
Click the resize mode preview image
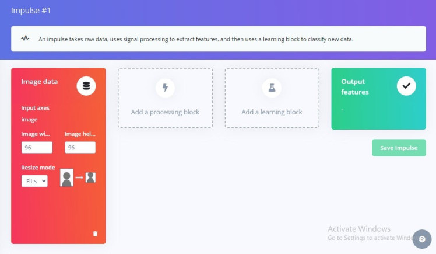click(78, 178)
